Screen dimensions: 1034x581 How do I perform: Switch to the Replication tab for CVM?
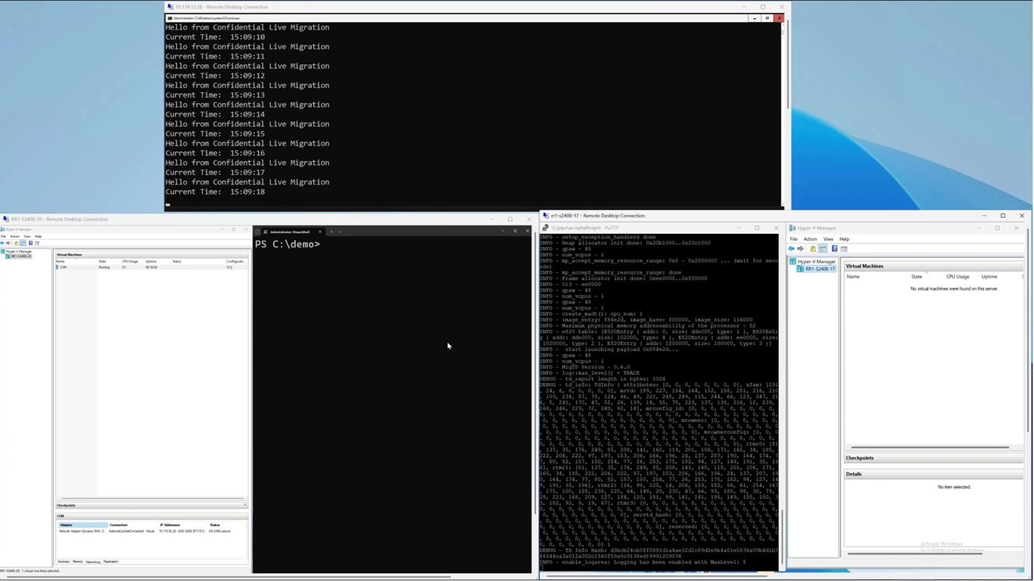click(x=111, y=561)
